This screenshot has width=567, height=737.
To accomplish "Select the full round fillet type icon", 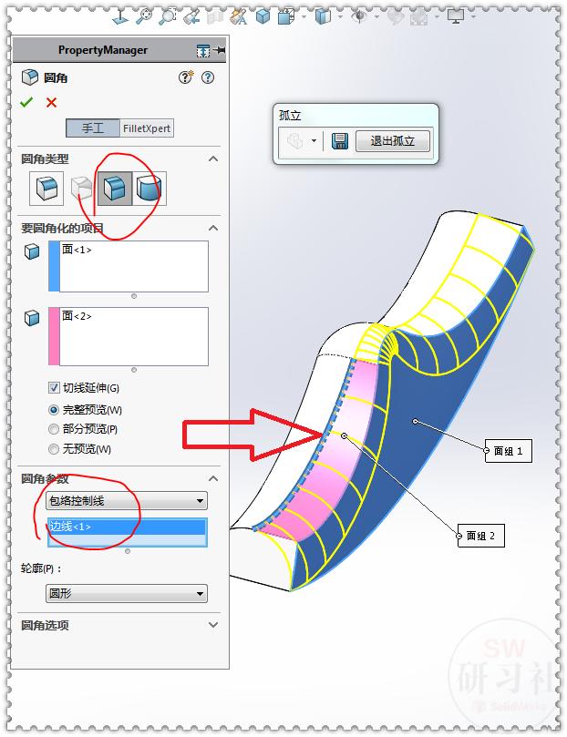I will 149,188.
